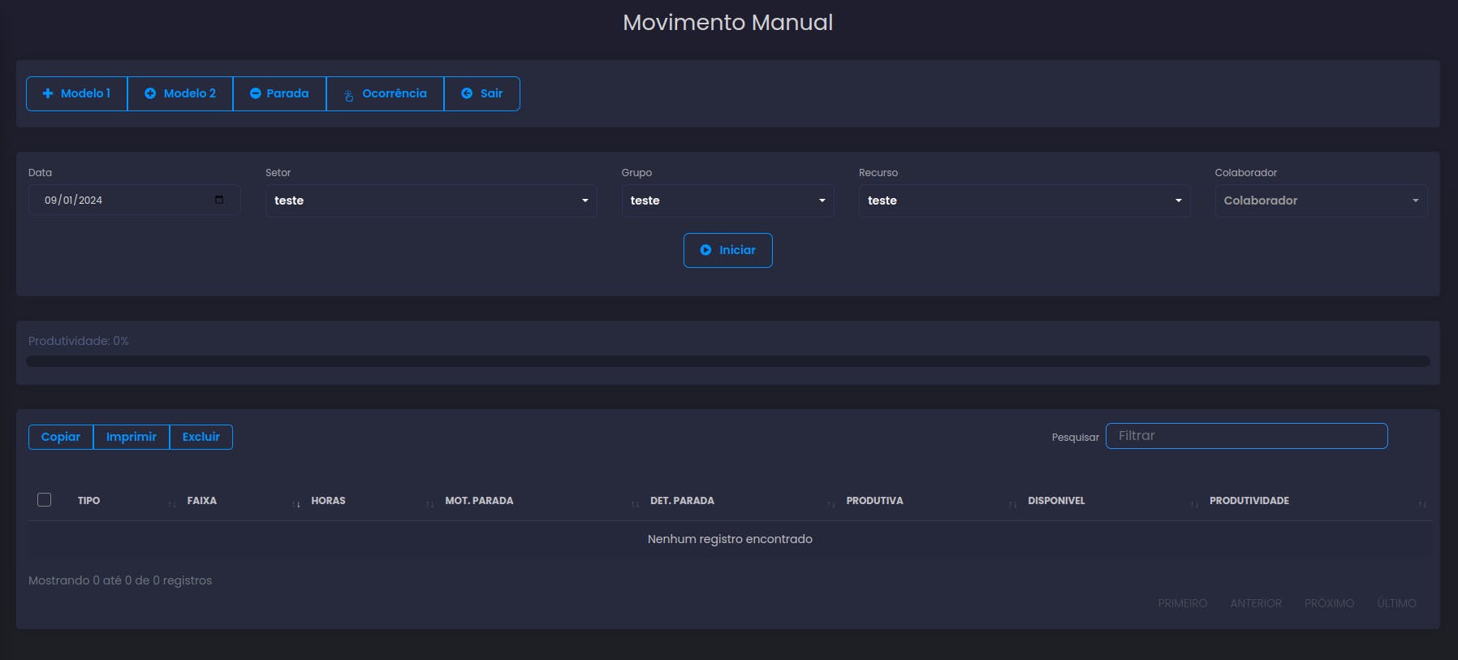The height and width of the screenshot is (660, 1458).
Task: Go to ANTERIOR page link
Action: pyautogui.click(x=1256, y=603)
